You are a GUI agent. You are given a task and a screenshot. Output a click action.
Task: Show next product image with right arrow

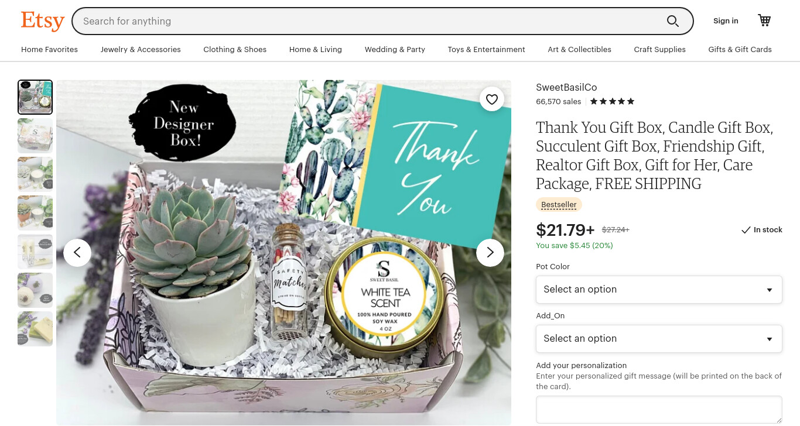tap(490, 253)
